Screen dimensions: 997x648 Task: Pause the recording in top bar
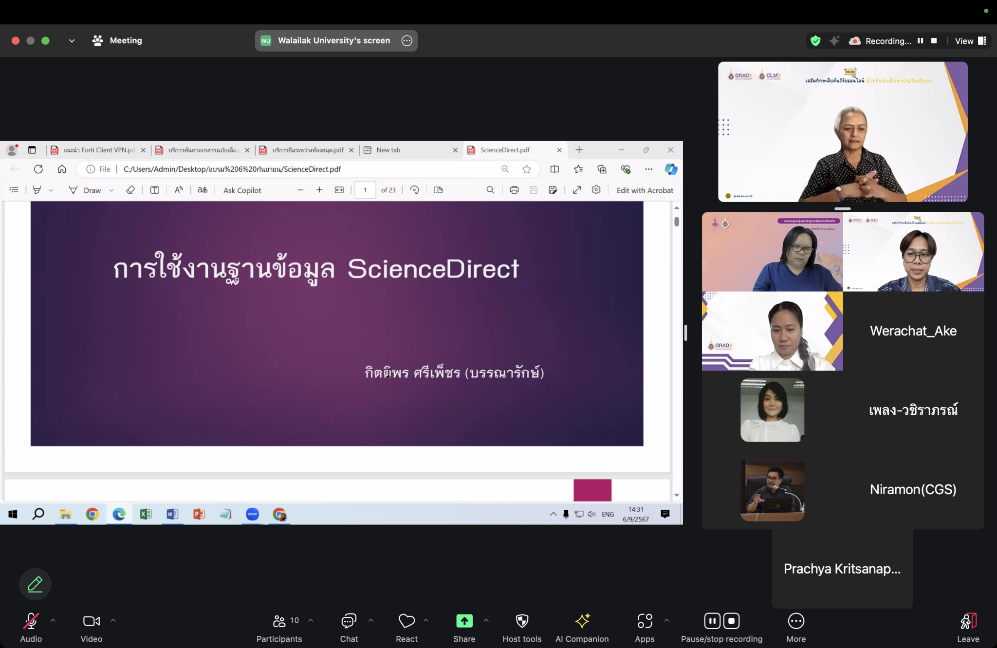coord(920,41)
